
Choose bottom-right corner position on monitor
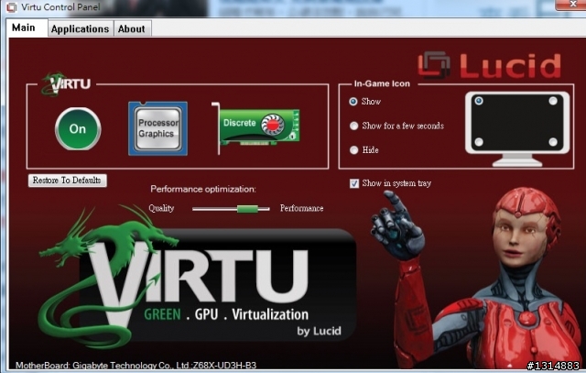pyautogui.click(x=553, y=142)
